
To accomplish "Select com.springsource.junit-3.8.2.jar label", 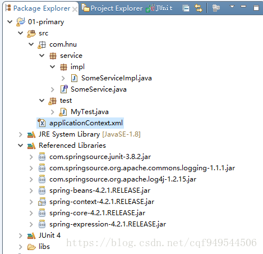I will coord(100,157).
